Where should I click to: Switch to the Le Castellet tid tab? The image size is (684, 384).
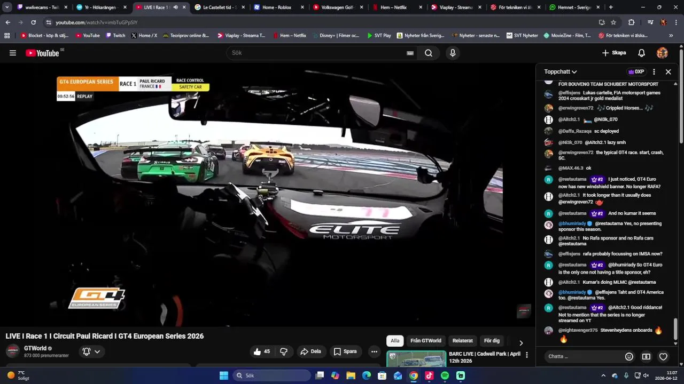point(220,7)
